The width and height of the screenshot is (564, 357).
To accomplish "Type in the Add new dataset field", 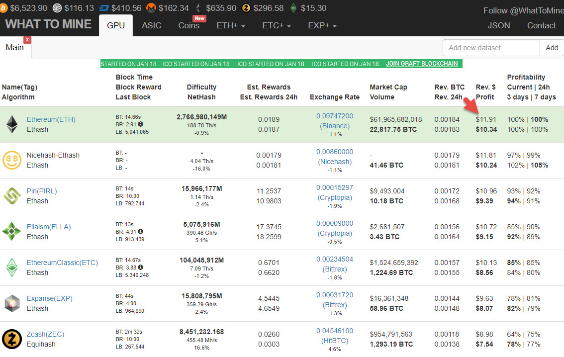I will (491, 48).
